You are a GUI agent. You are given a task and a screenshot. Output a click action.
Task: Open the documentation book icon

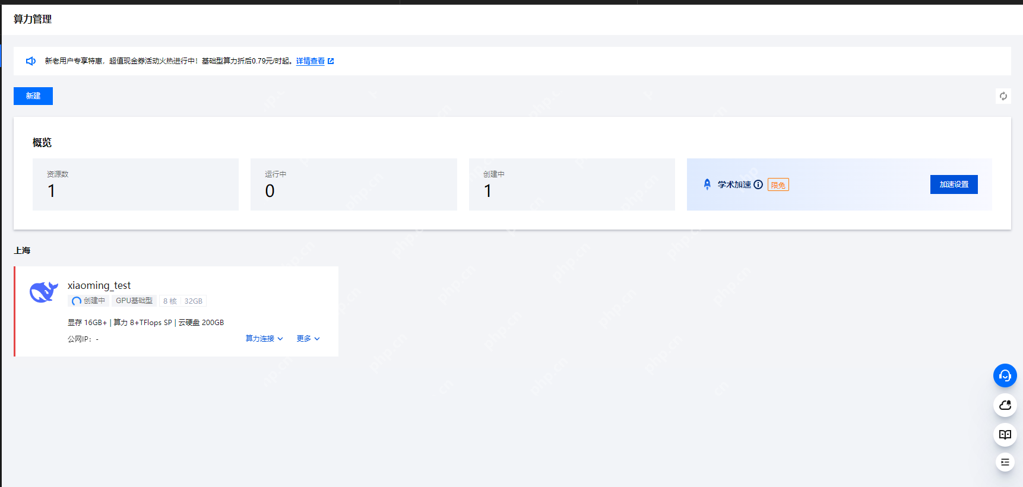[1005, 435]
